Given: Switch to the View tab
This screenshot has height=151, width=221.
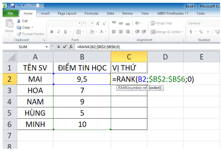Looking at the screenshot, I should (145, 13).
